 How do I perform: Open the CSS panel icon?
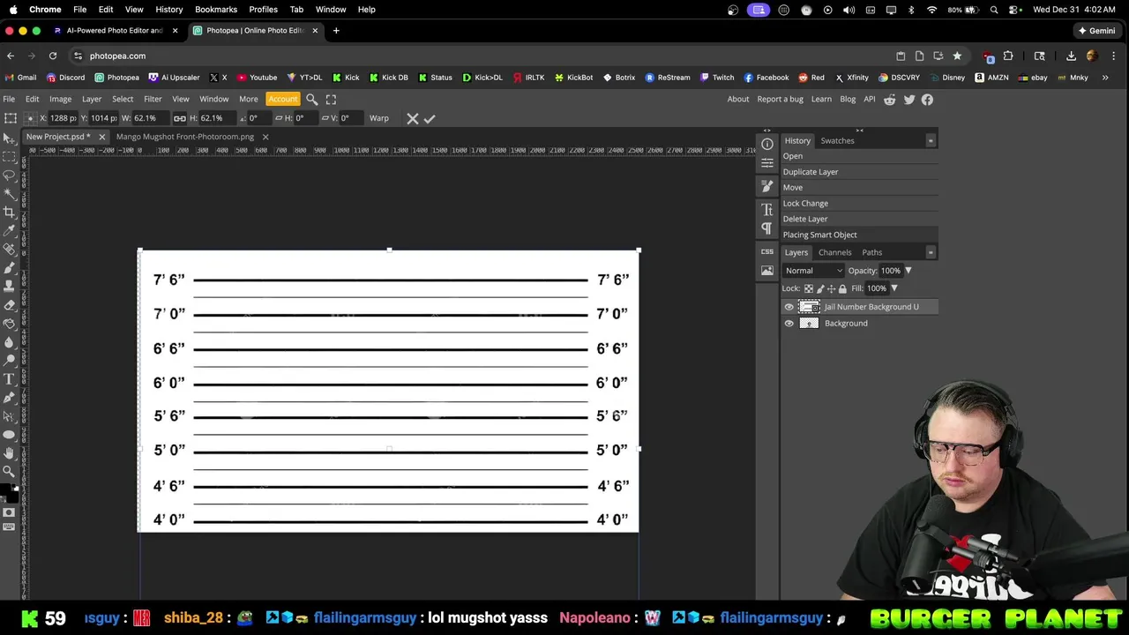click(x=767, y=251)
